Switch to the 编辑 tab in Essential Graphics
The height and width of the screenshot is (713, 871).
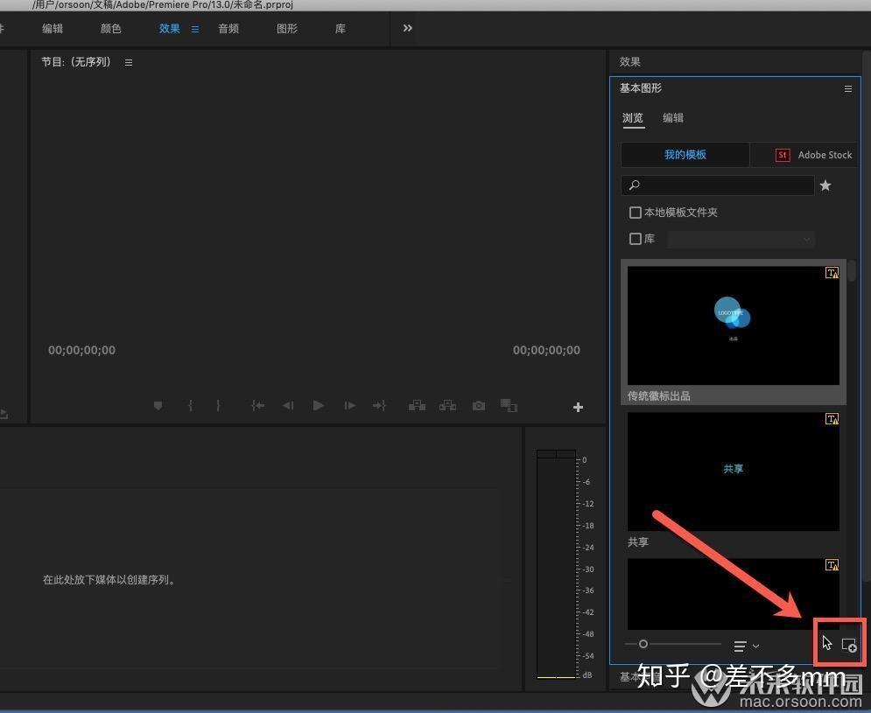tap(673, 117)
